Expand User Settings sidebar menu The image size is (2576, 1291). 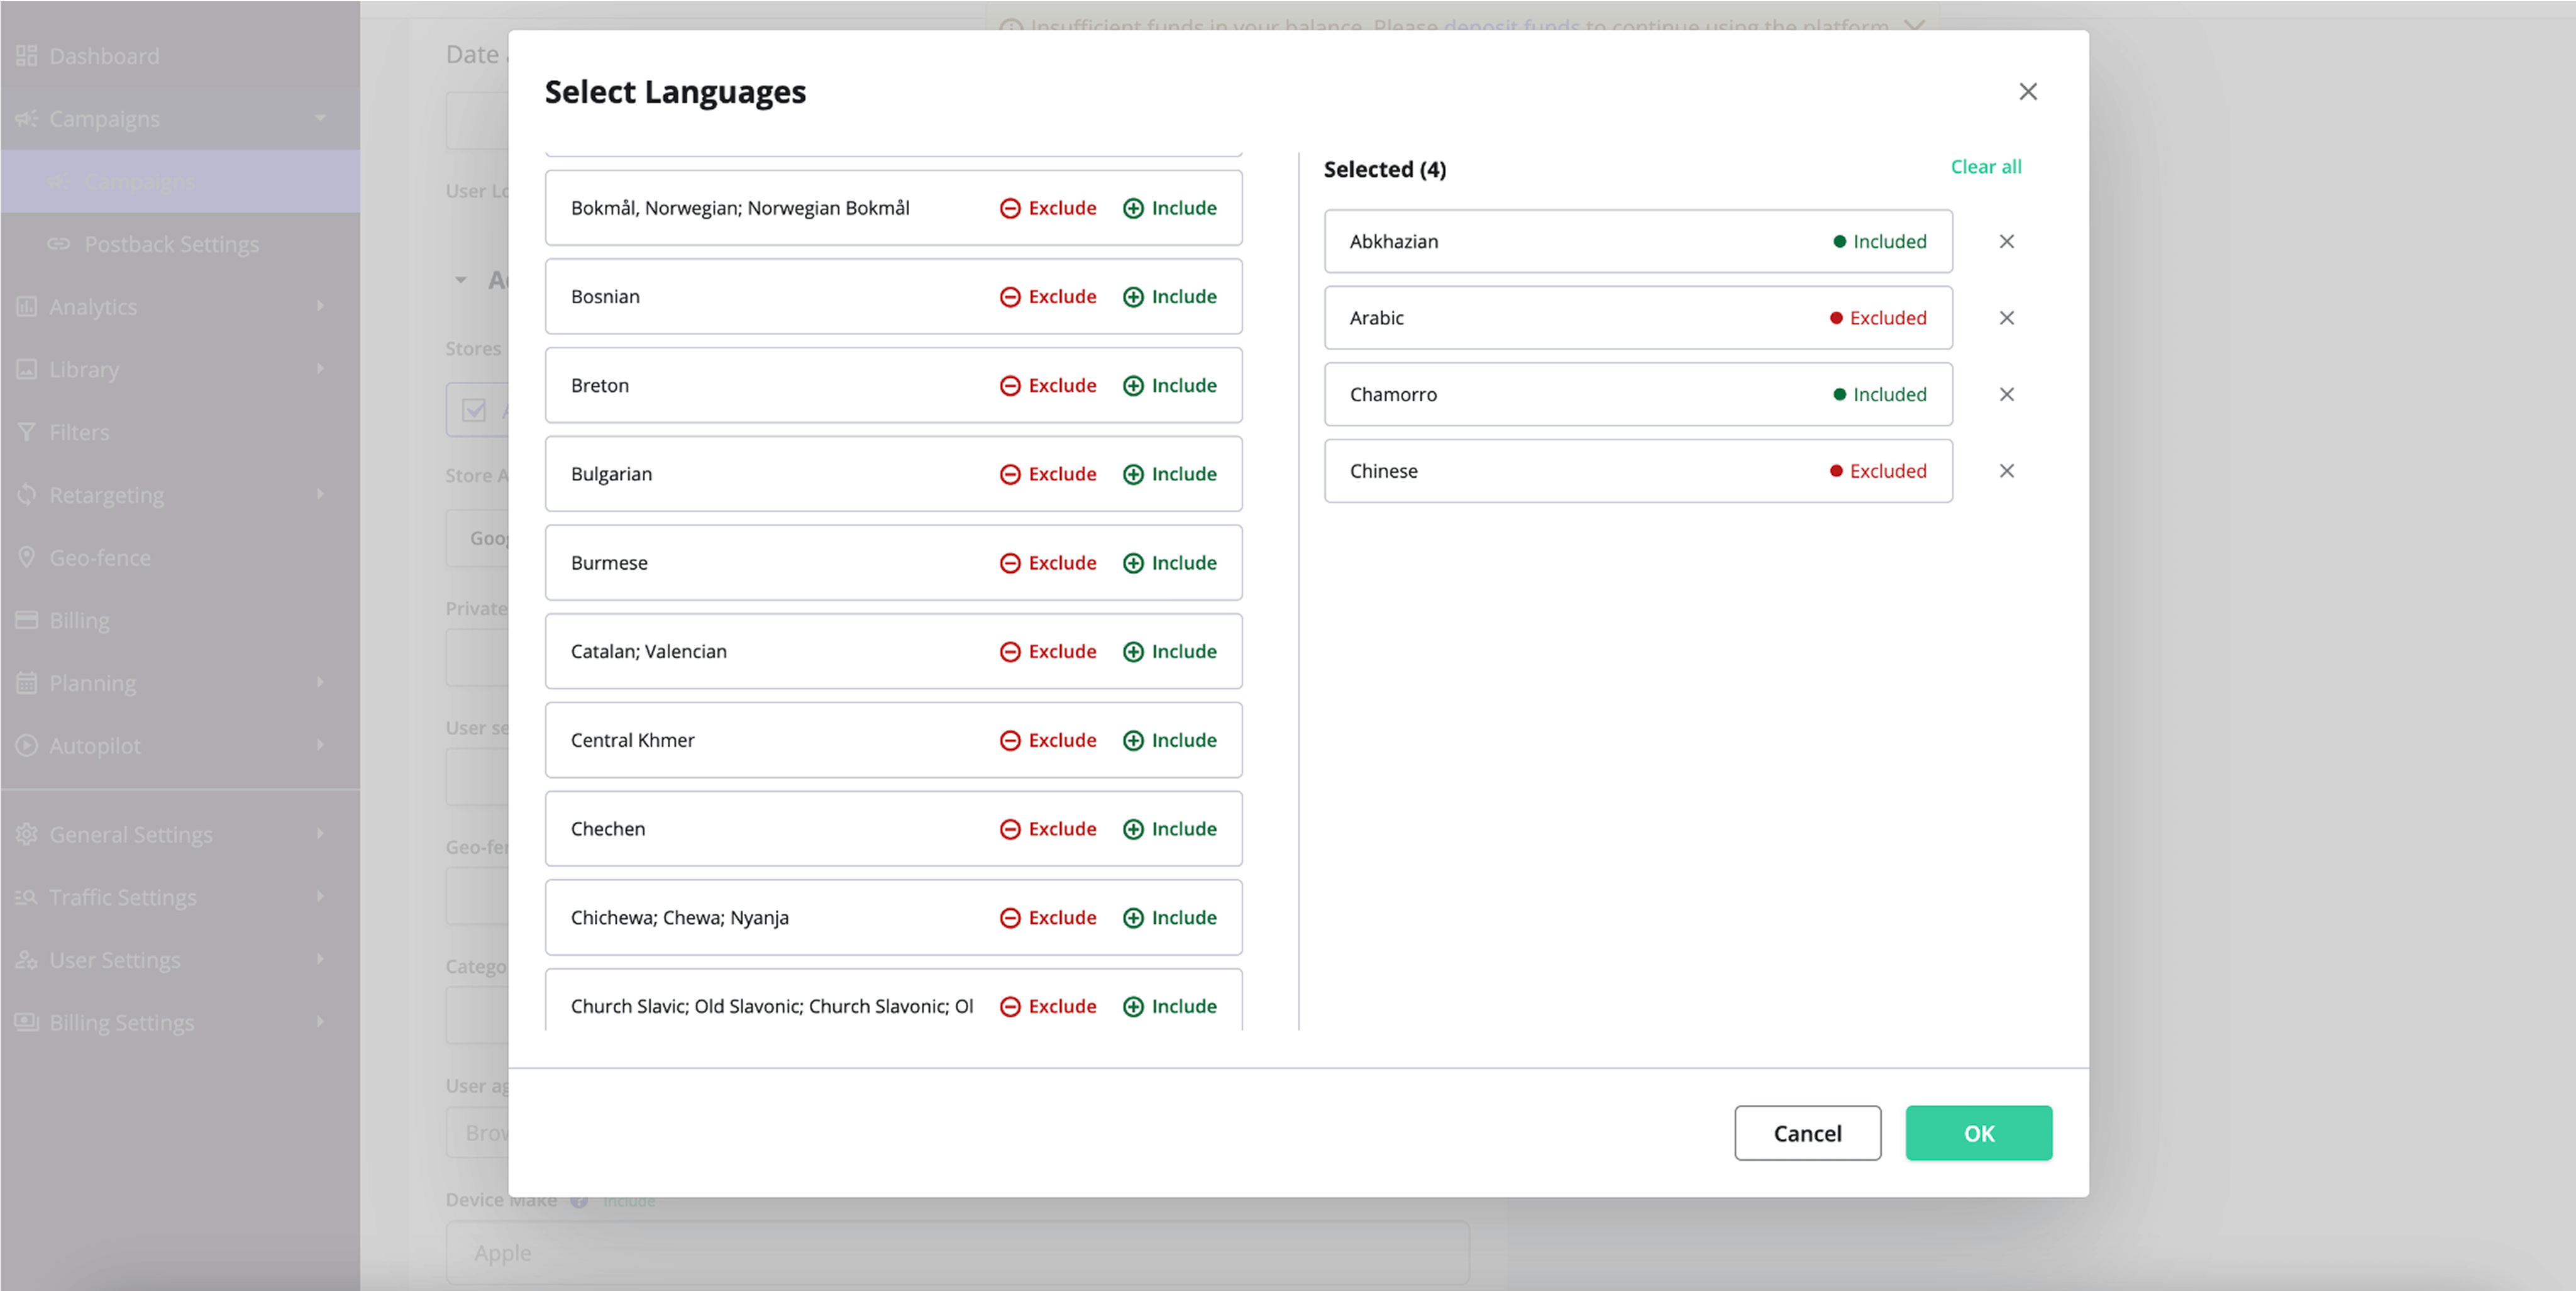[x=180, y=961]
